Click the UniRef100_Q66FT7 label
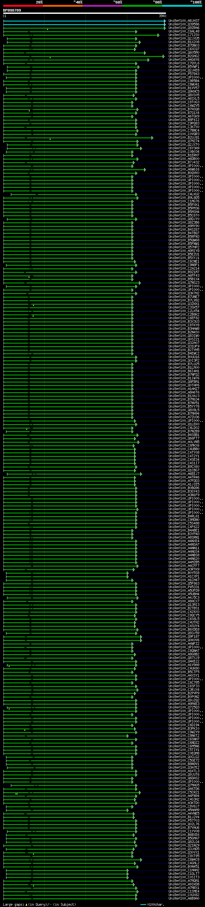This screenshot has height=907, width=205. [184, 438]
